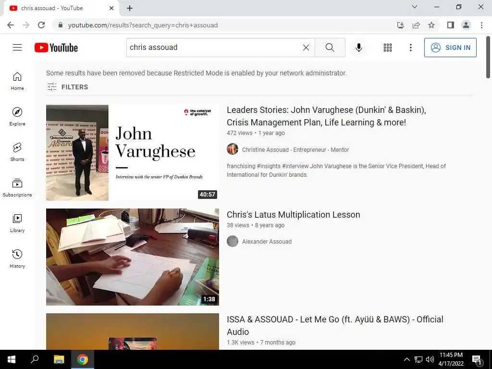Reload the page
Screen dimensions: 492x369
(41, 25)
